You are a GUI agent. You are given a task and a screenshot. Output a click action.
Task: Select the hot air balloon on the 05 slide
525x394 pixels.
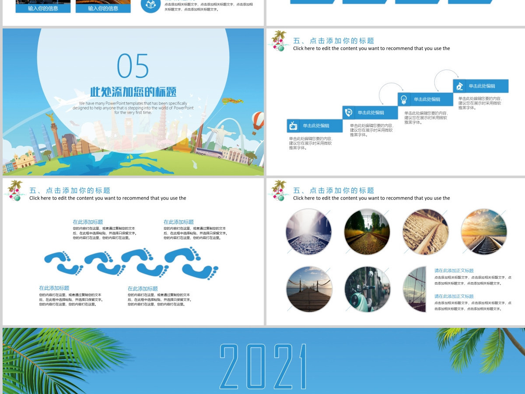[x=258, y=123]
